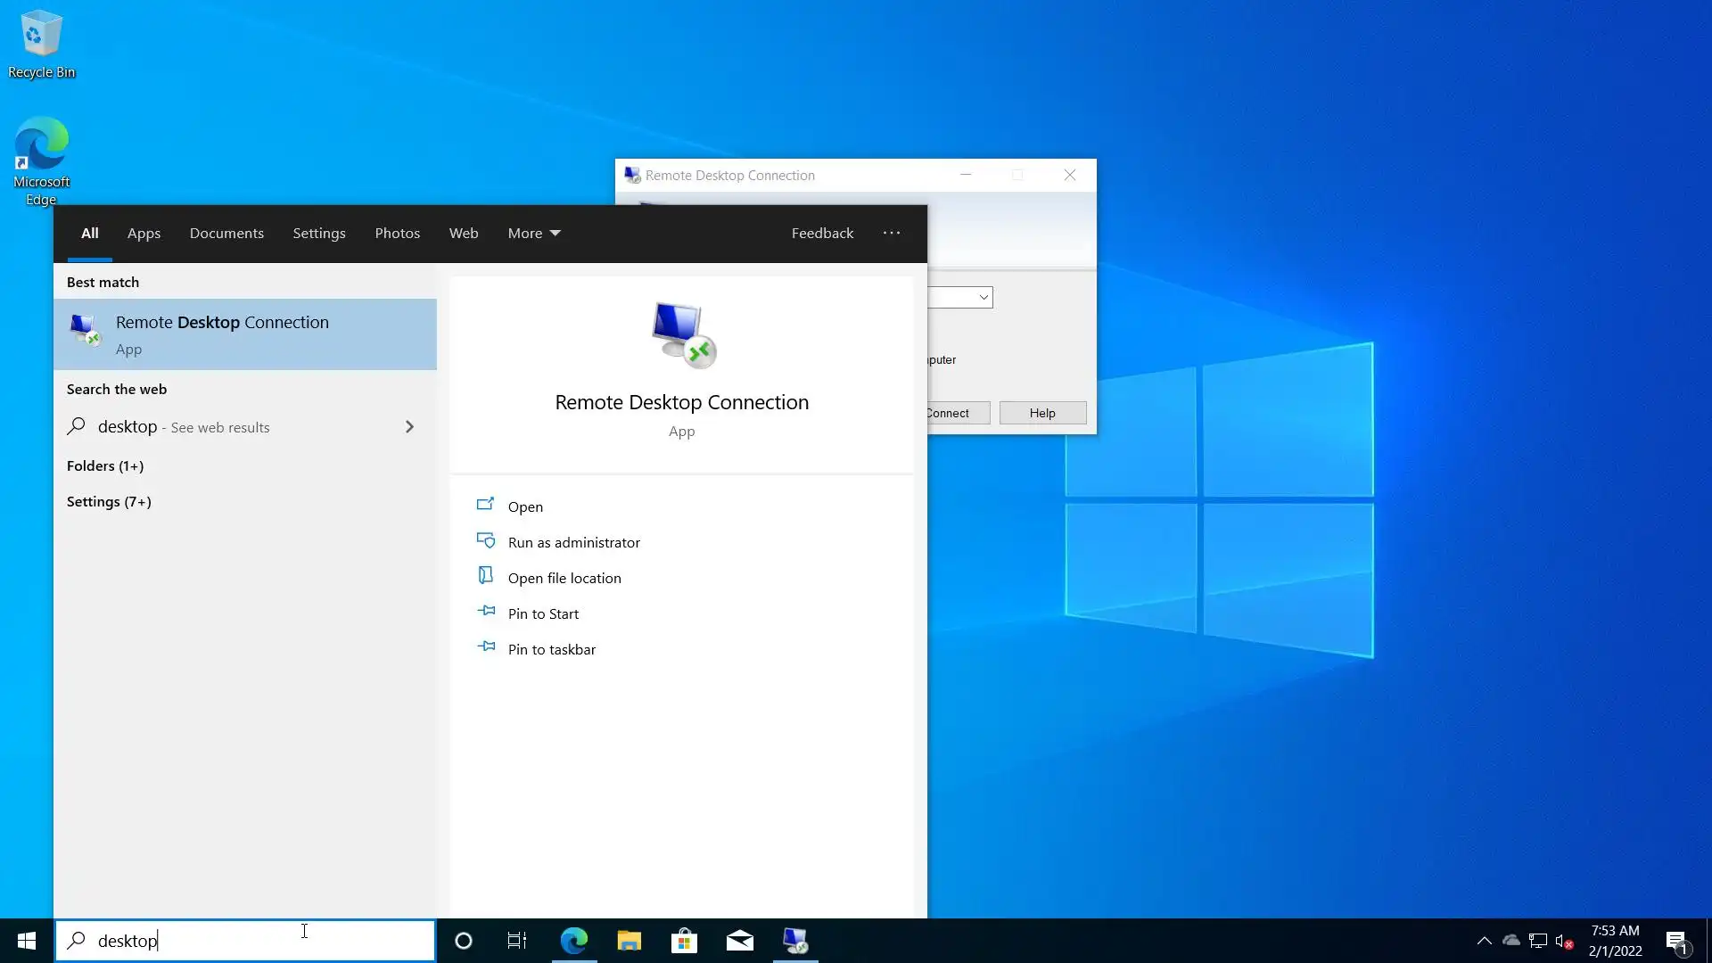Switch to the Apps search tab
Screen dimensions: 1712x963
point(144,233)
